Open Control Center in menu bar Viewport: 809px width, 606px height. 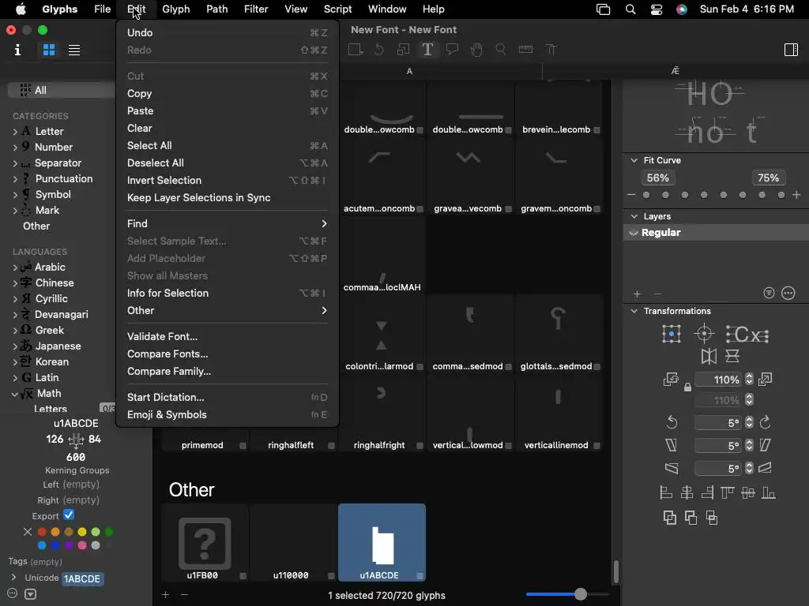(x=657, y=9)
